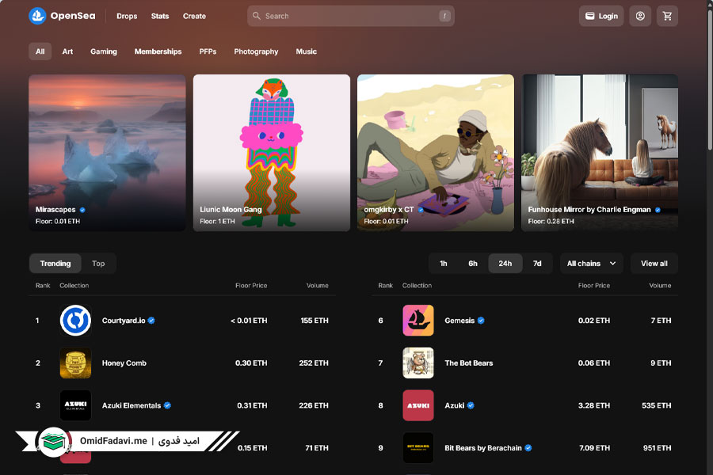Click the Honey Comb collection logo
This screenshot has height=475, width=713.
coord(75,363)
